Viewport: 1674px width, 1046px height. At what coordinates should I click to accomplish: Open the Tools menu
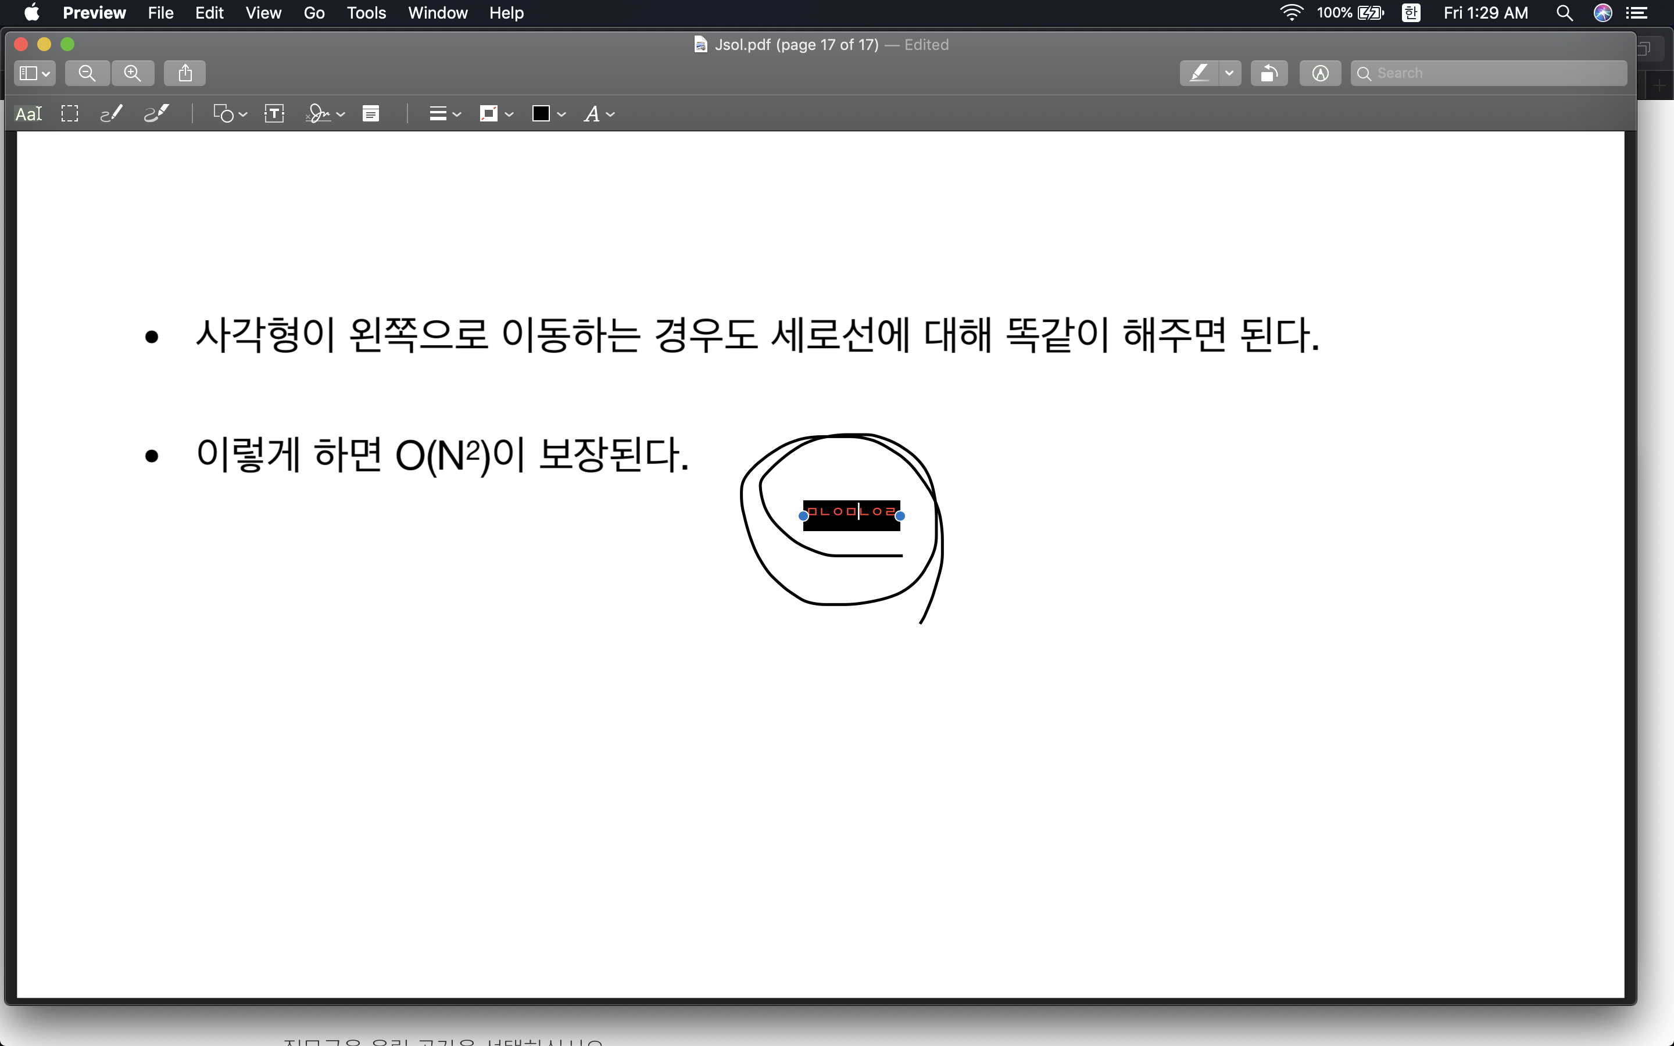click(366, 13)
